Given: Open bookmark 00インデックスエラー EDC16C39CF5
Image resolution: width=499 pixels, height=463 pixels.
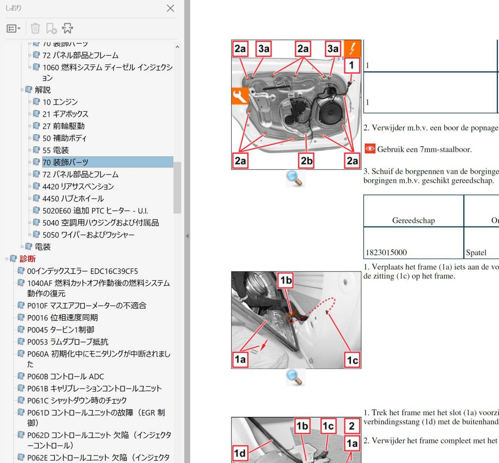Looking at the screenshot, I should coord(82,271).
